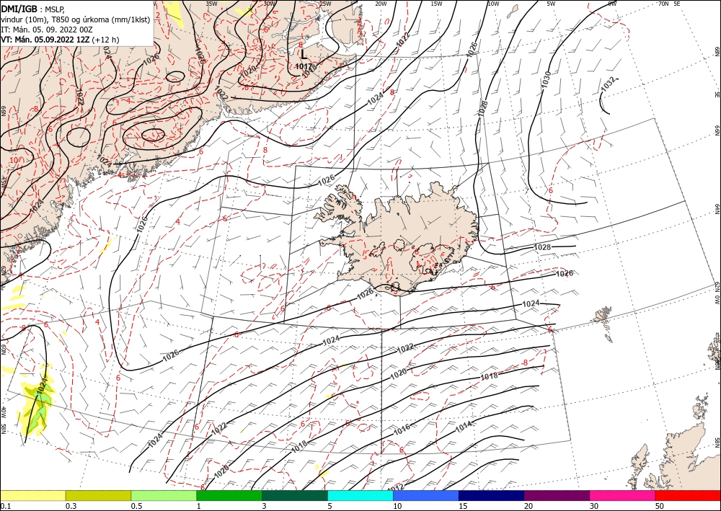This screenshot has height=511, width=721.
Task: Click the '1032' isobar label
Action: [608, 84]
